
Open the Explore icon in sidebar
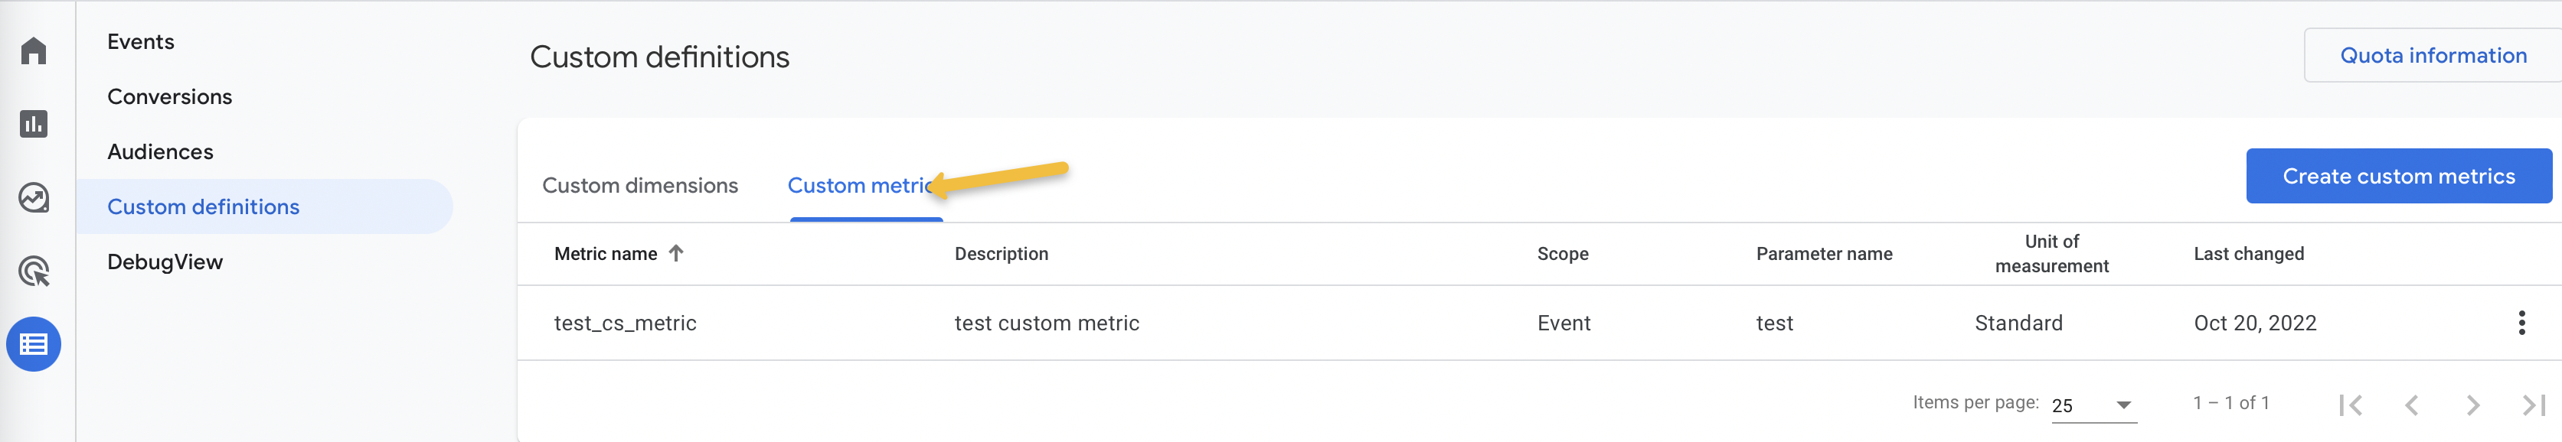34,197
